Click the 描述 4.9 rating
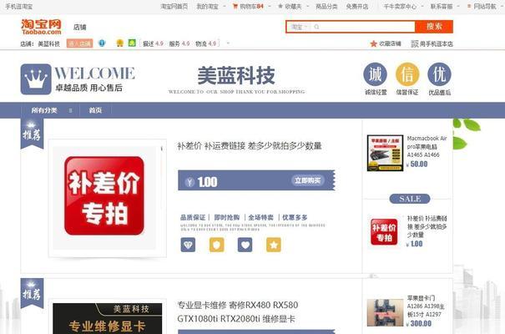Image resolution: width=505 pixels, height=334 pixels. [153, 43]
